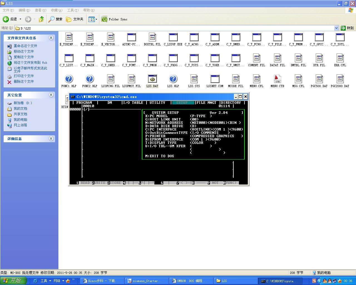Select the LSS.BAT file icon
Viewport: 356px width, 285px height.
coord(152,79)
